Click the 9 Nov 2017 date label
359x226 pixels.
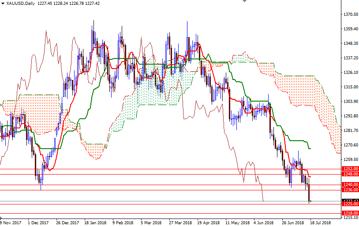11,222
